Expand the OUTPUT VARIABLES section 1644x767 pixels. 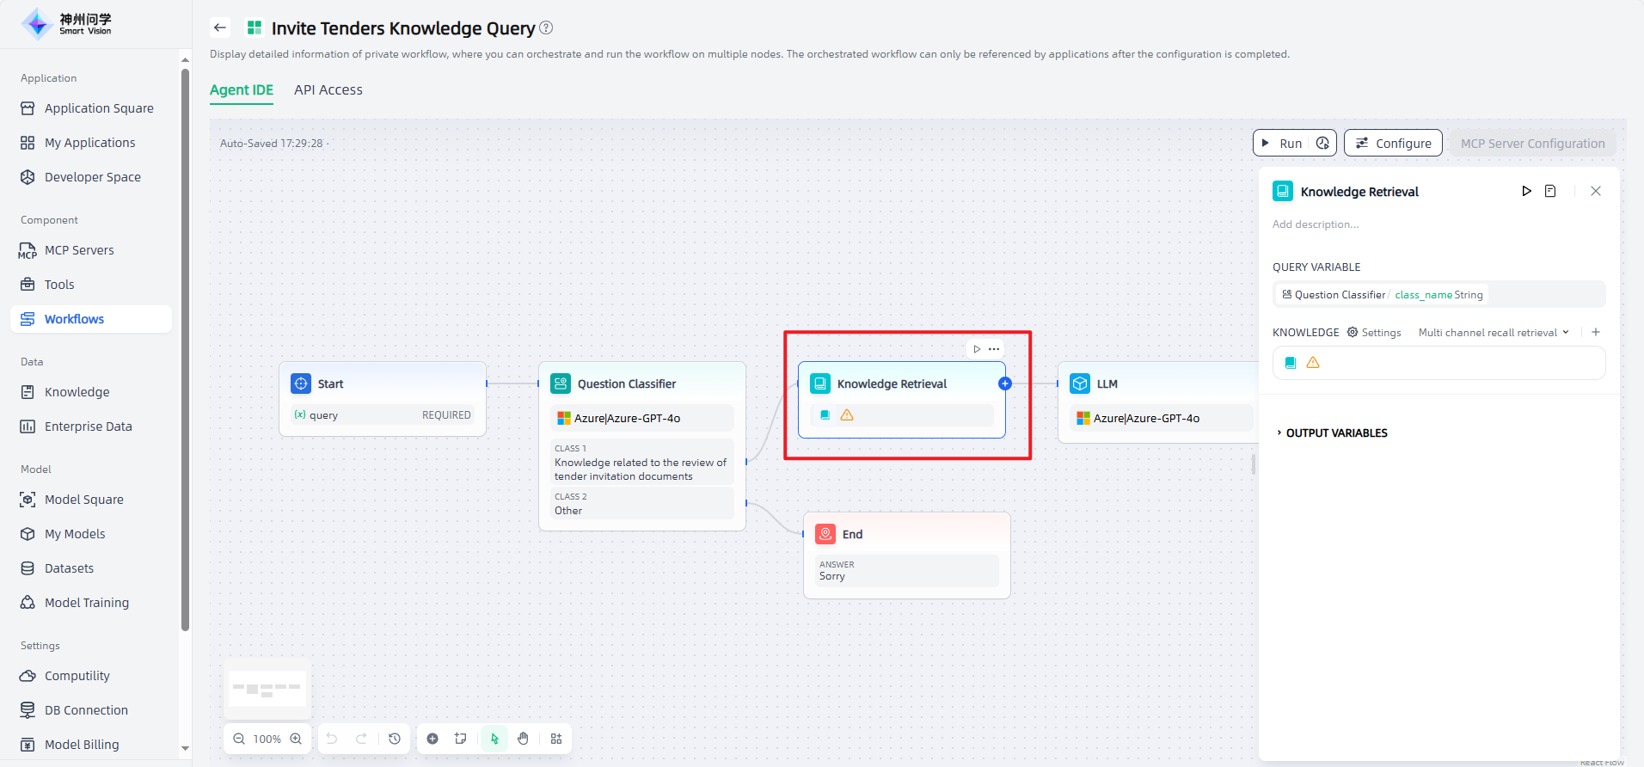click(x=1335, y=433)
